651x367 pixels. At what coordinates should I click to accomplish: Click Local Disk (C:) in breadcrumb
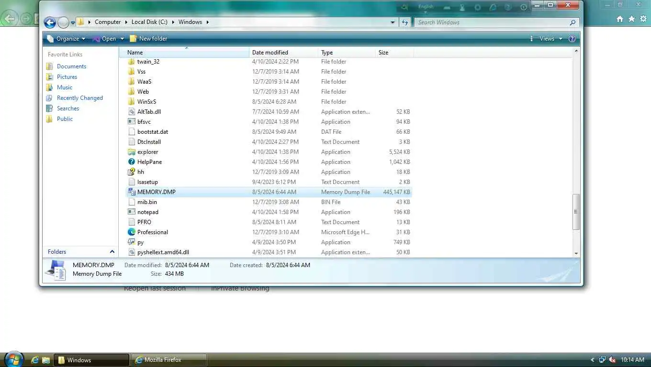point(149,22)
